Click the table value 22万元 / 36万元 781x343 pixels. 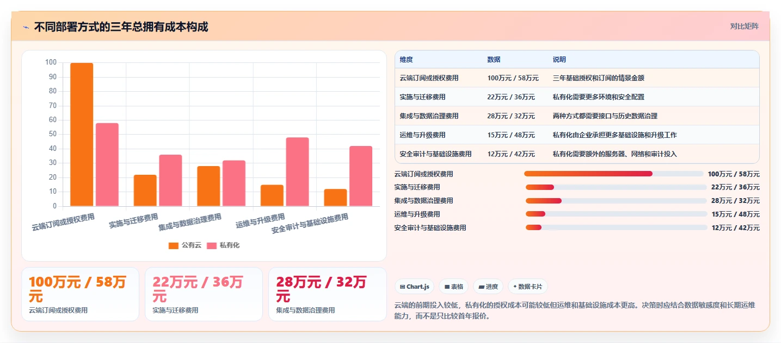511,97
